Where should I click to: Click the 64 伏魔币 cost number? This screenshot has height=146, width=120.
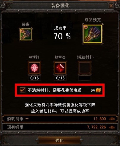[93, 90]
